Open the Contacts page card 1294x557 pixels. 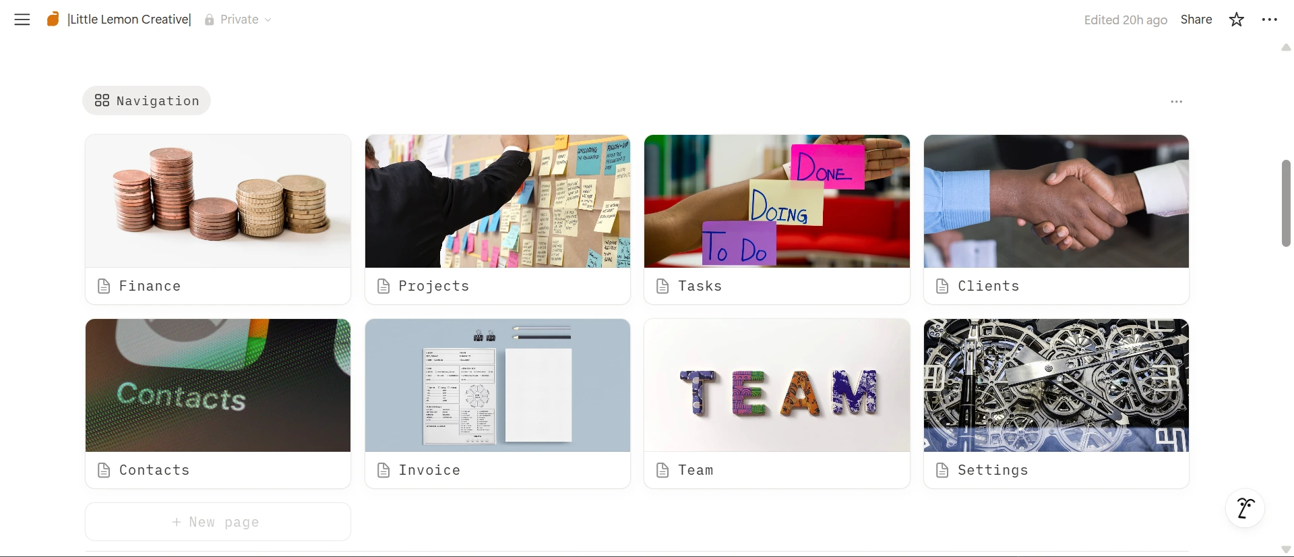pos(218,403)
